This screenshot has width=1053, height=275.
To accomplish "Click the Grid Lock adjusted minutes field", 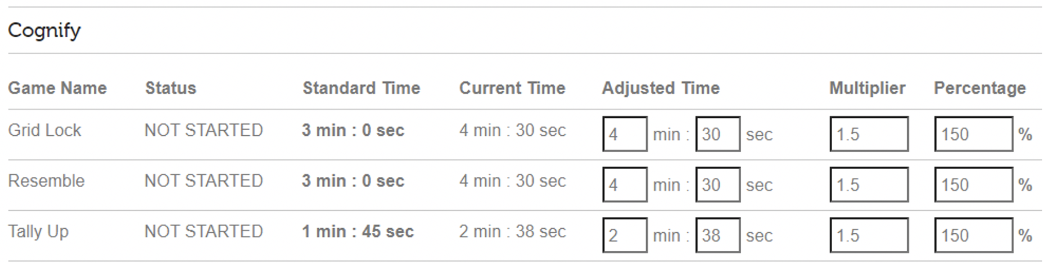I will pos(625,134).
